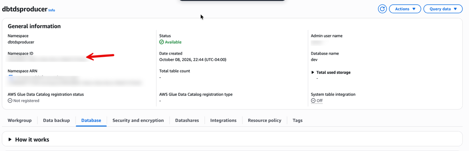The image size is (469, 151).
Task: Switch to the Tags tab
Action: (x=298, y=120)
